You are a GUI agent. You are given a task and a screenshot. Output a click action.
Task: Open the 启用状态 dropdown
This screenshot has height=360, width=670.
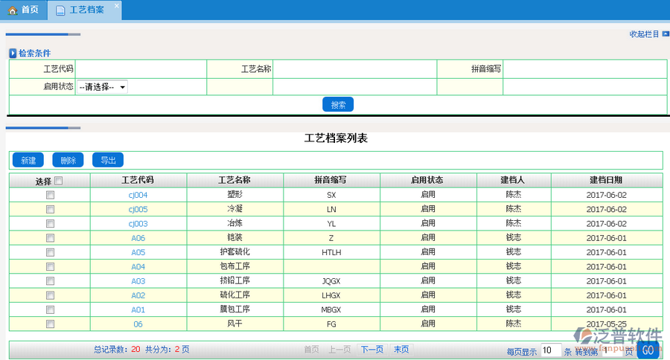point(102,87)
